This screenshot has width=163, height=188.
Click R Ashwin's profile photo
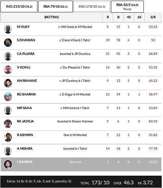click(x=8, y=137)
